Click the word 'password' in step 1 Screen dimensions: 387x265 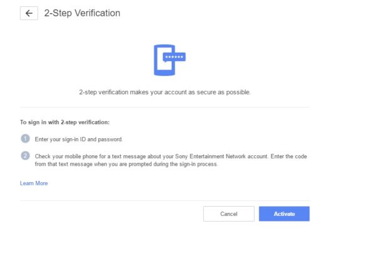[x=110, y=139]
